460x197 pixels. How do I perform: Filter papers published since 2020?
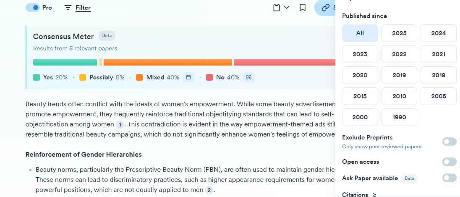tap(360, 75)
